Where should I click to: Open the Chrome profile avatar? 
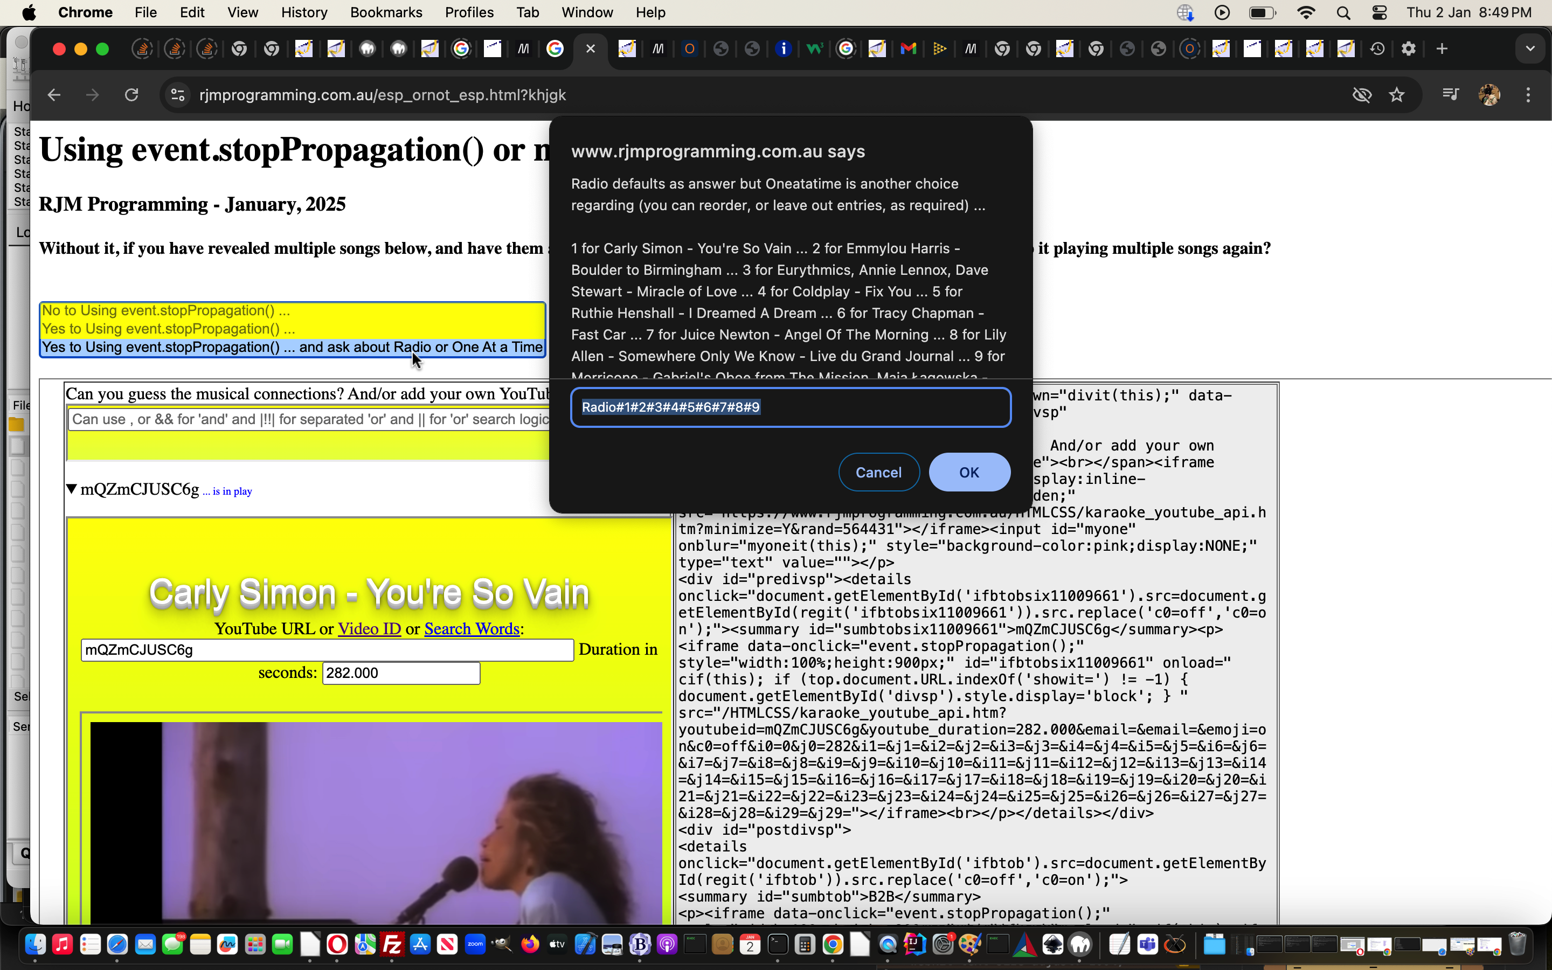click(x=1489, y=95)
